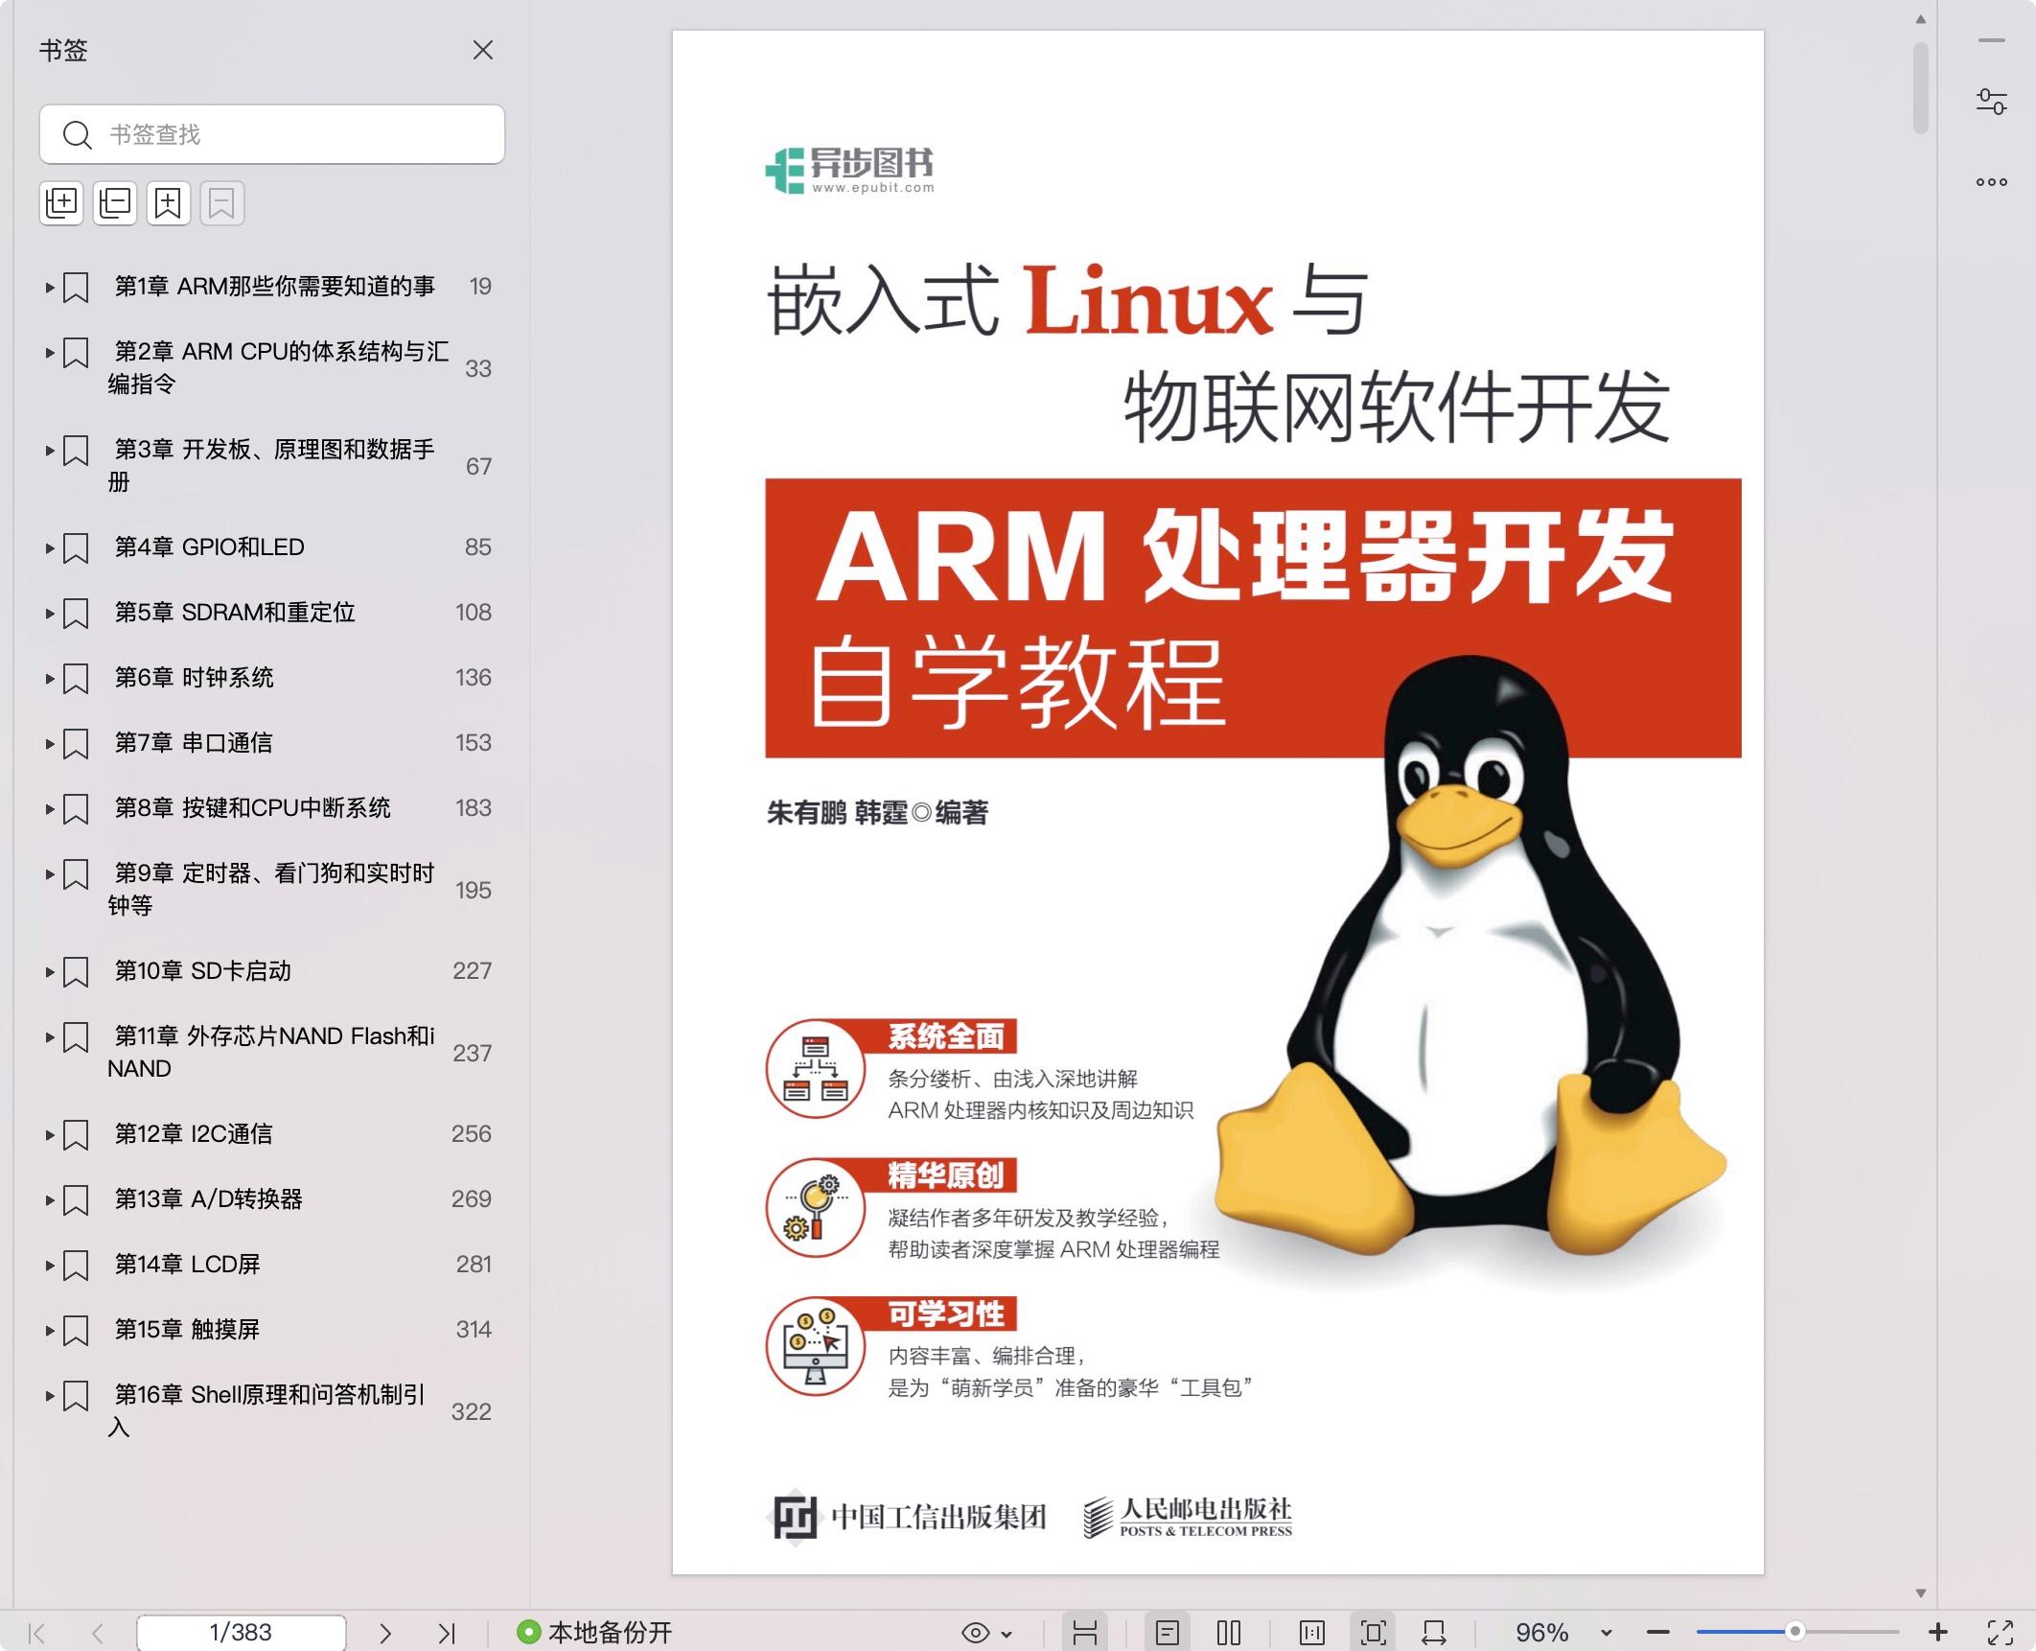This screenshot has width=2036, height=1651.
Task: Jump to the last page
Action: point(447,1633)
